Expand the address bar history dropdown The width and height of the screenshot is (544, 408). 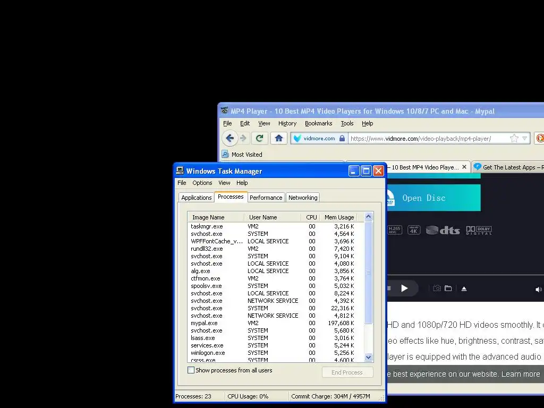(524, 139)
